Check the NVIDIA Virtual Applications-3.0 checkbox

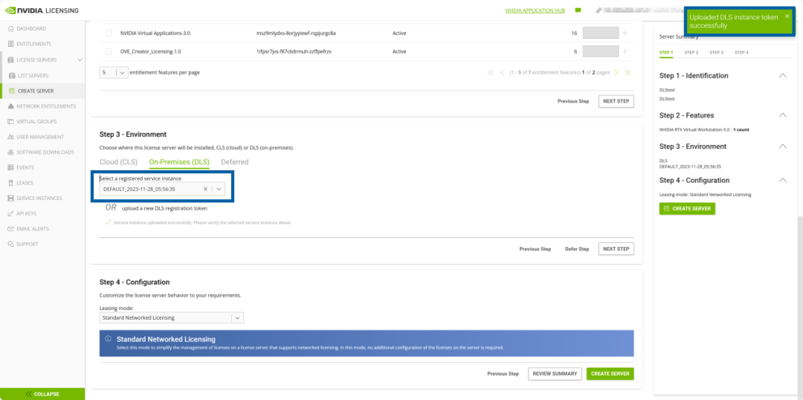click(108, 33)
